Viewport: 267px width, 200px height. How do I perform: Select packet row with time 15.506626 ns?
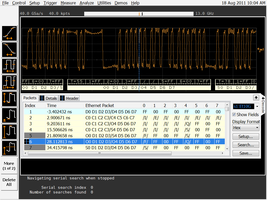[124, 130]
